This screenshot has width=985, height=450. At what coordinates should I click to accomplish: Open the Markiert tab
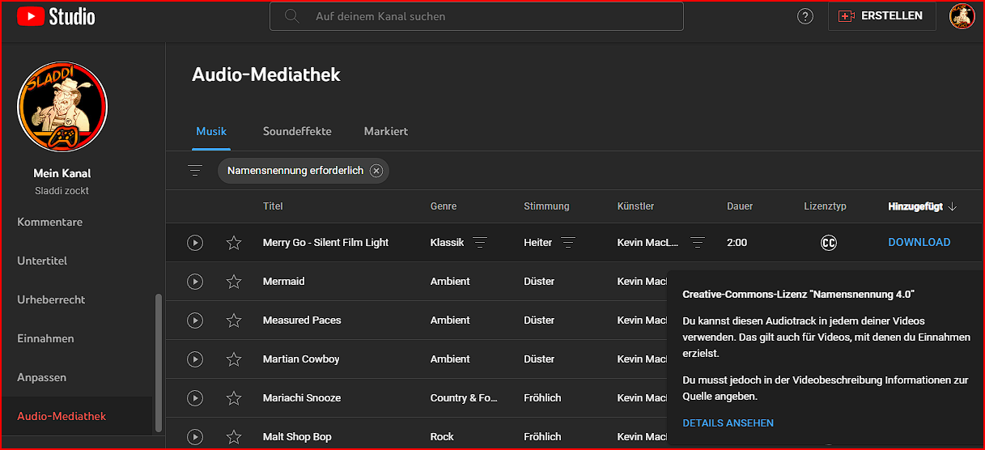(x=385, y=131)
